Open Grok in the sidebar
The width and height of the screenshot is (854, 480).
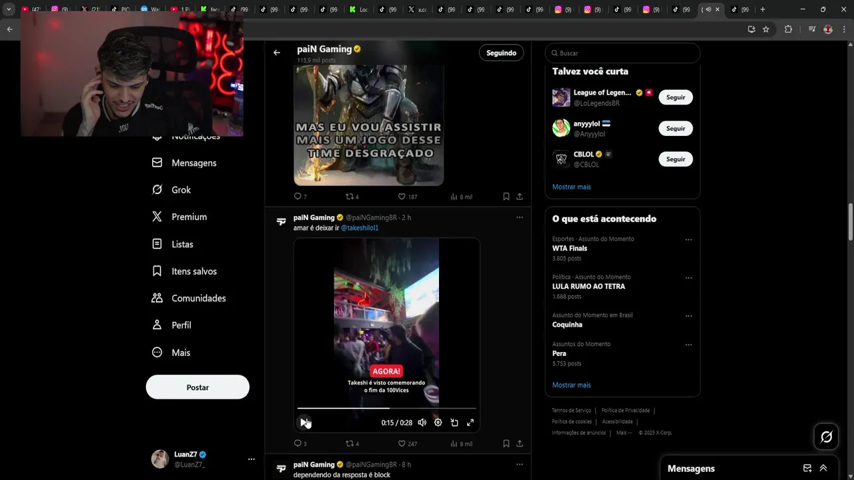coord(171,190)
